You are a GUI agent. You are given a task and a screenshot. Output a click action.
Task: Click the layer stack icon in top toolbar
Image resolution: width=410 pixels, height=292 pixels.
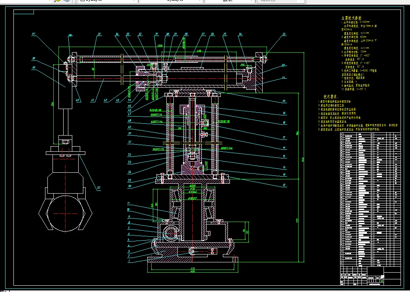68,1
